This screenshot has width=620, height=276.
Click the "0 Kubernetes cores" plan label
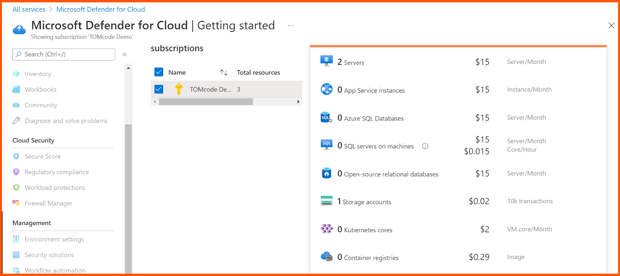click(365, 229)
